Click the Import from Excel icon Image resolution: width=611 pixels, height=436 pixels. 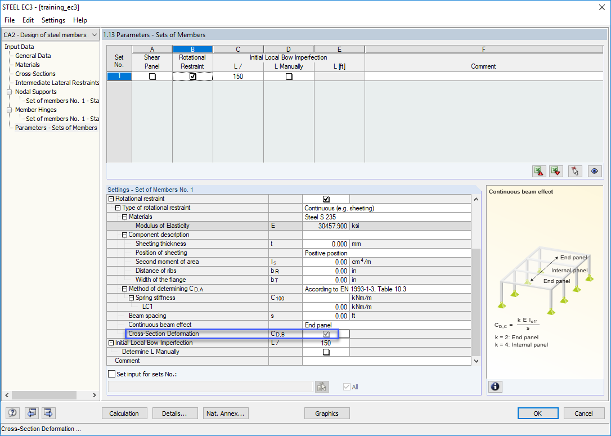[x=556, y=172]
